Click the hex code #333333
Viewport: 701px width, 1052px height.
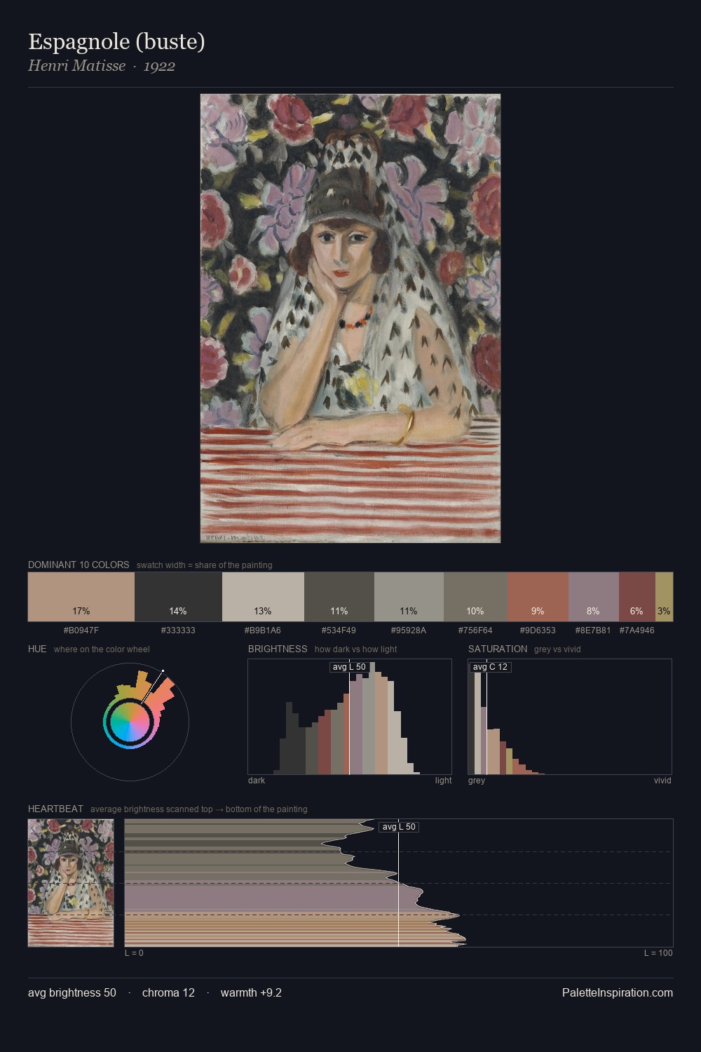pos(178,630)
